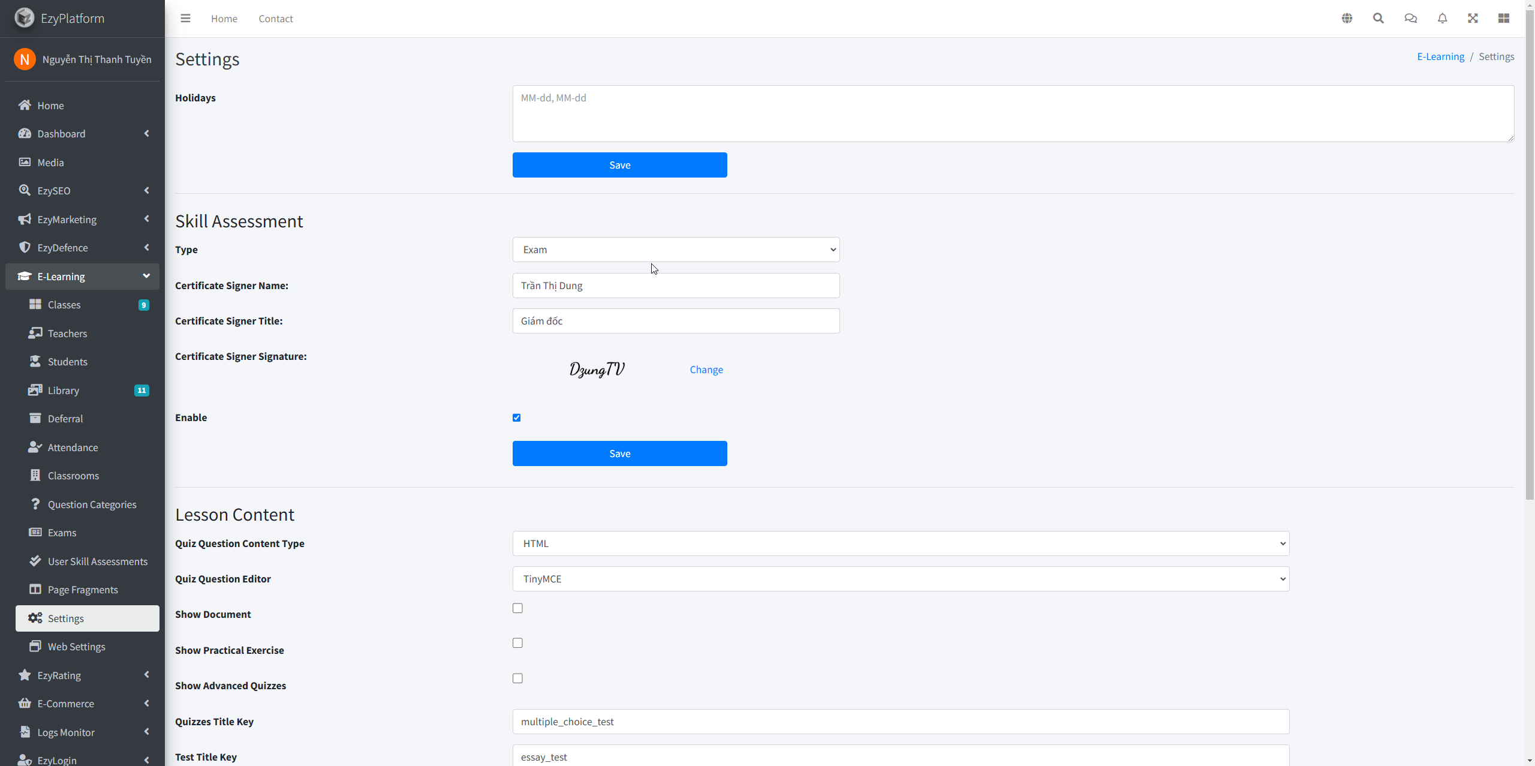The width and height of the screenshot is (1535, 766).
Task: Toggle fullscreen with the expand arrows icon
Action: click(x=1473, y=19)
